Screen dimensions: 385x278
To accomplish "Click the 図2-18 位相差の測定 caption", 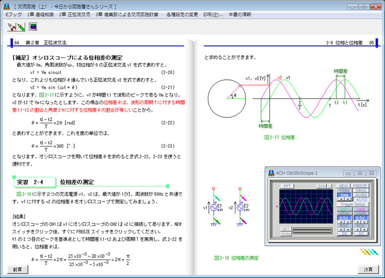I will coord(236,258).
